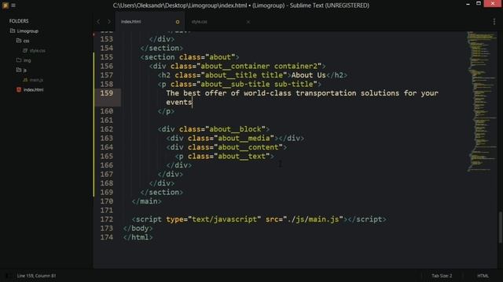Place cursor in "About Us" heading text

308,75
